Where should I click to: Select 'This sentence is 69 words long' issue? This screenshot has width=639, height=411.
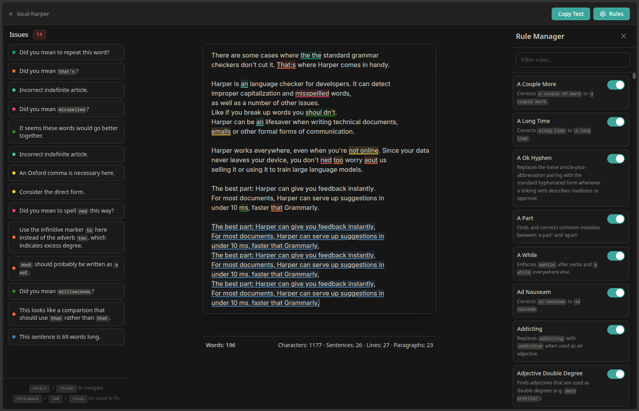(x=66, y=337)
